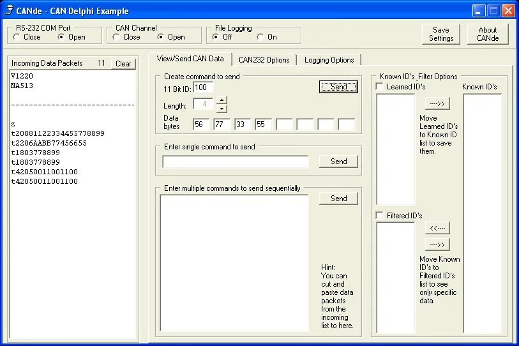This screenshot has height=346, width=519.
Task: Click the CANde title bar application icon
Action: click(x=8, y=10)
